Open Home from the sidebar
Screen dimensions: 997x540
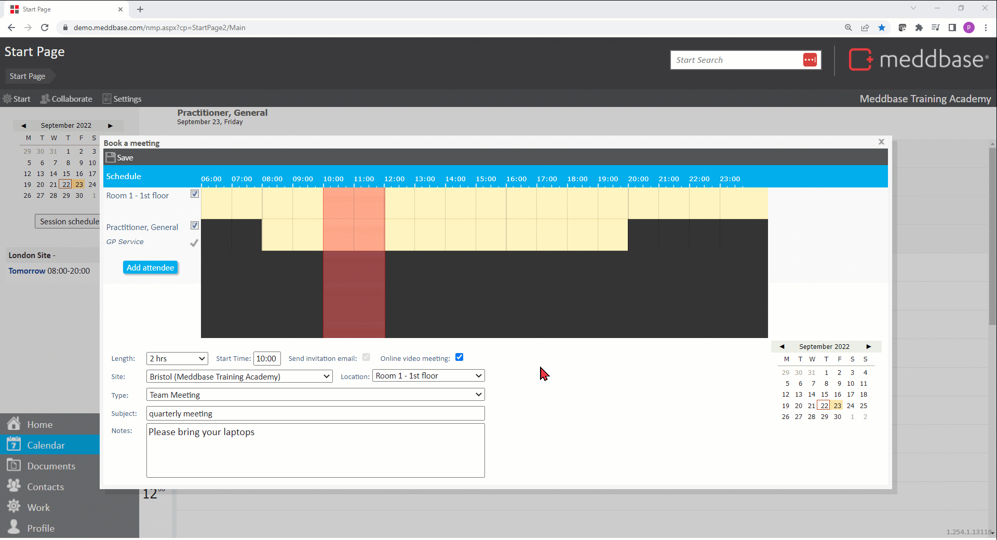[39, 425]
